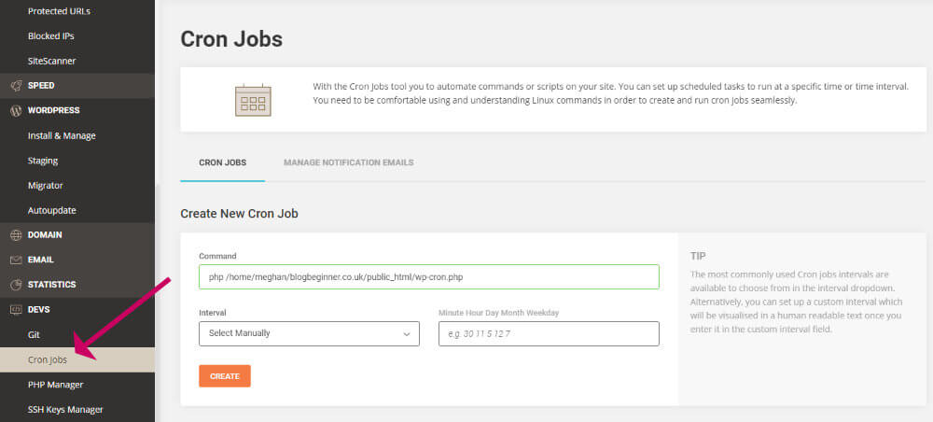
Task: Click the Statistics pie chart icon
Action: coord(16,285)
